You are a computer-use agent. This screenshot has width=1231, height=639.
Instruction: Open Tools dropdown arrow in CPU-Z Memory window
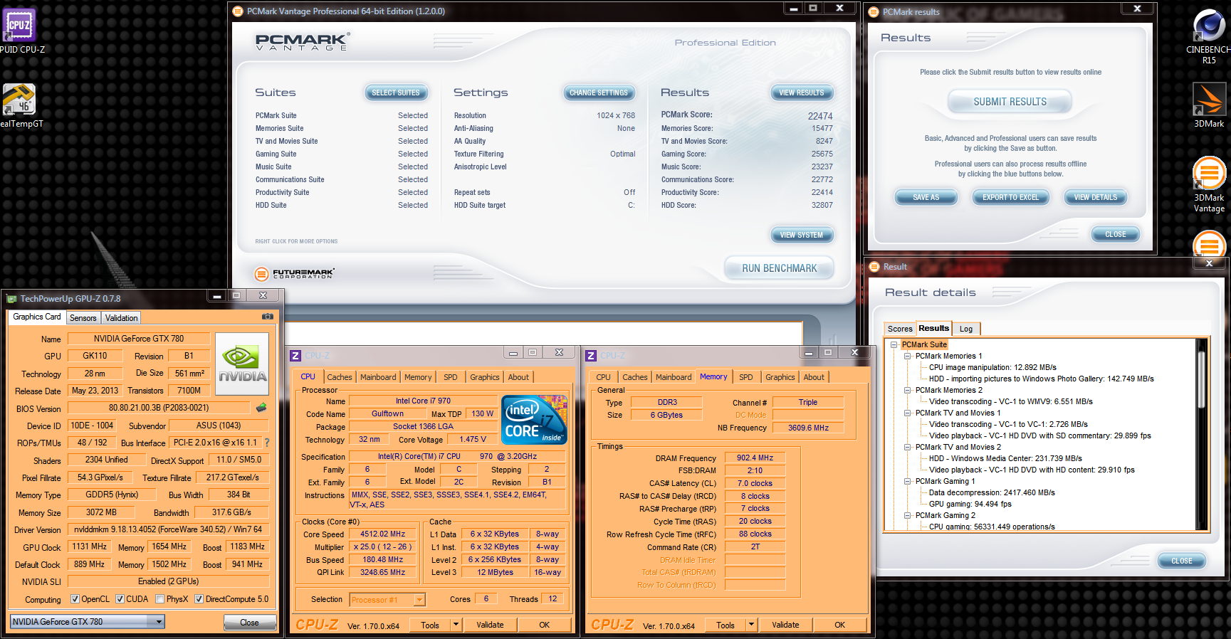[751, 625]
